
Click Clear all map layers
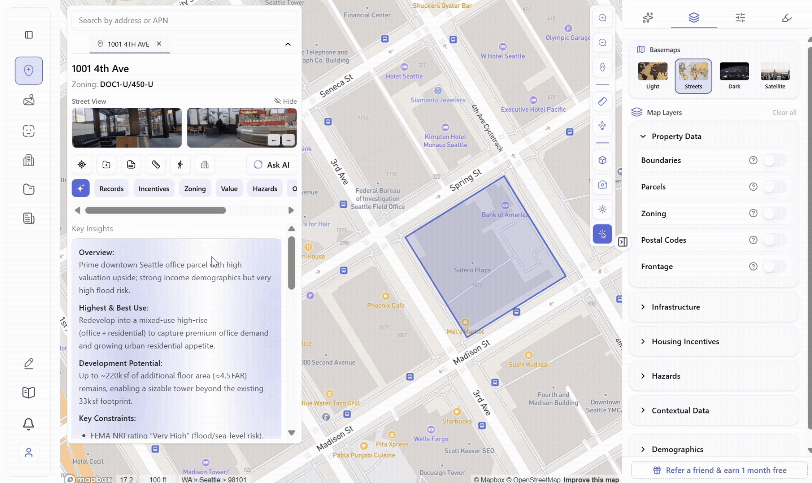tap(784, 113)
